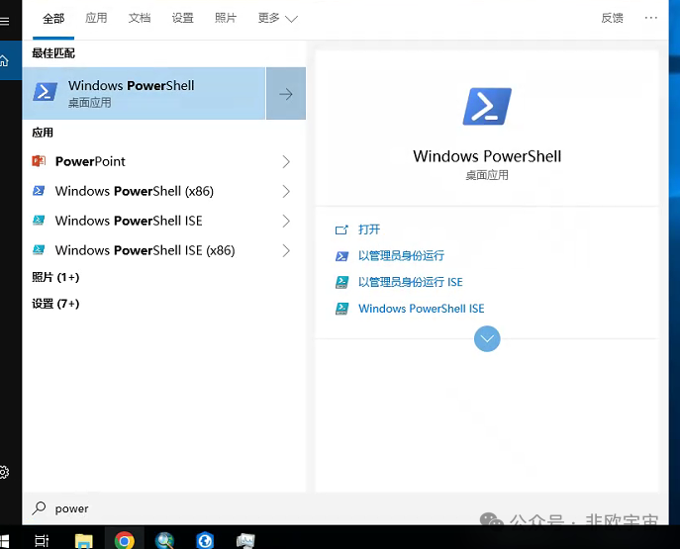Screen dimensions: 680x549
Task: Click the search box containing power
Action: click(345, 508)
